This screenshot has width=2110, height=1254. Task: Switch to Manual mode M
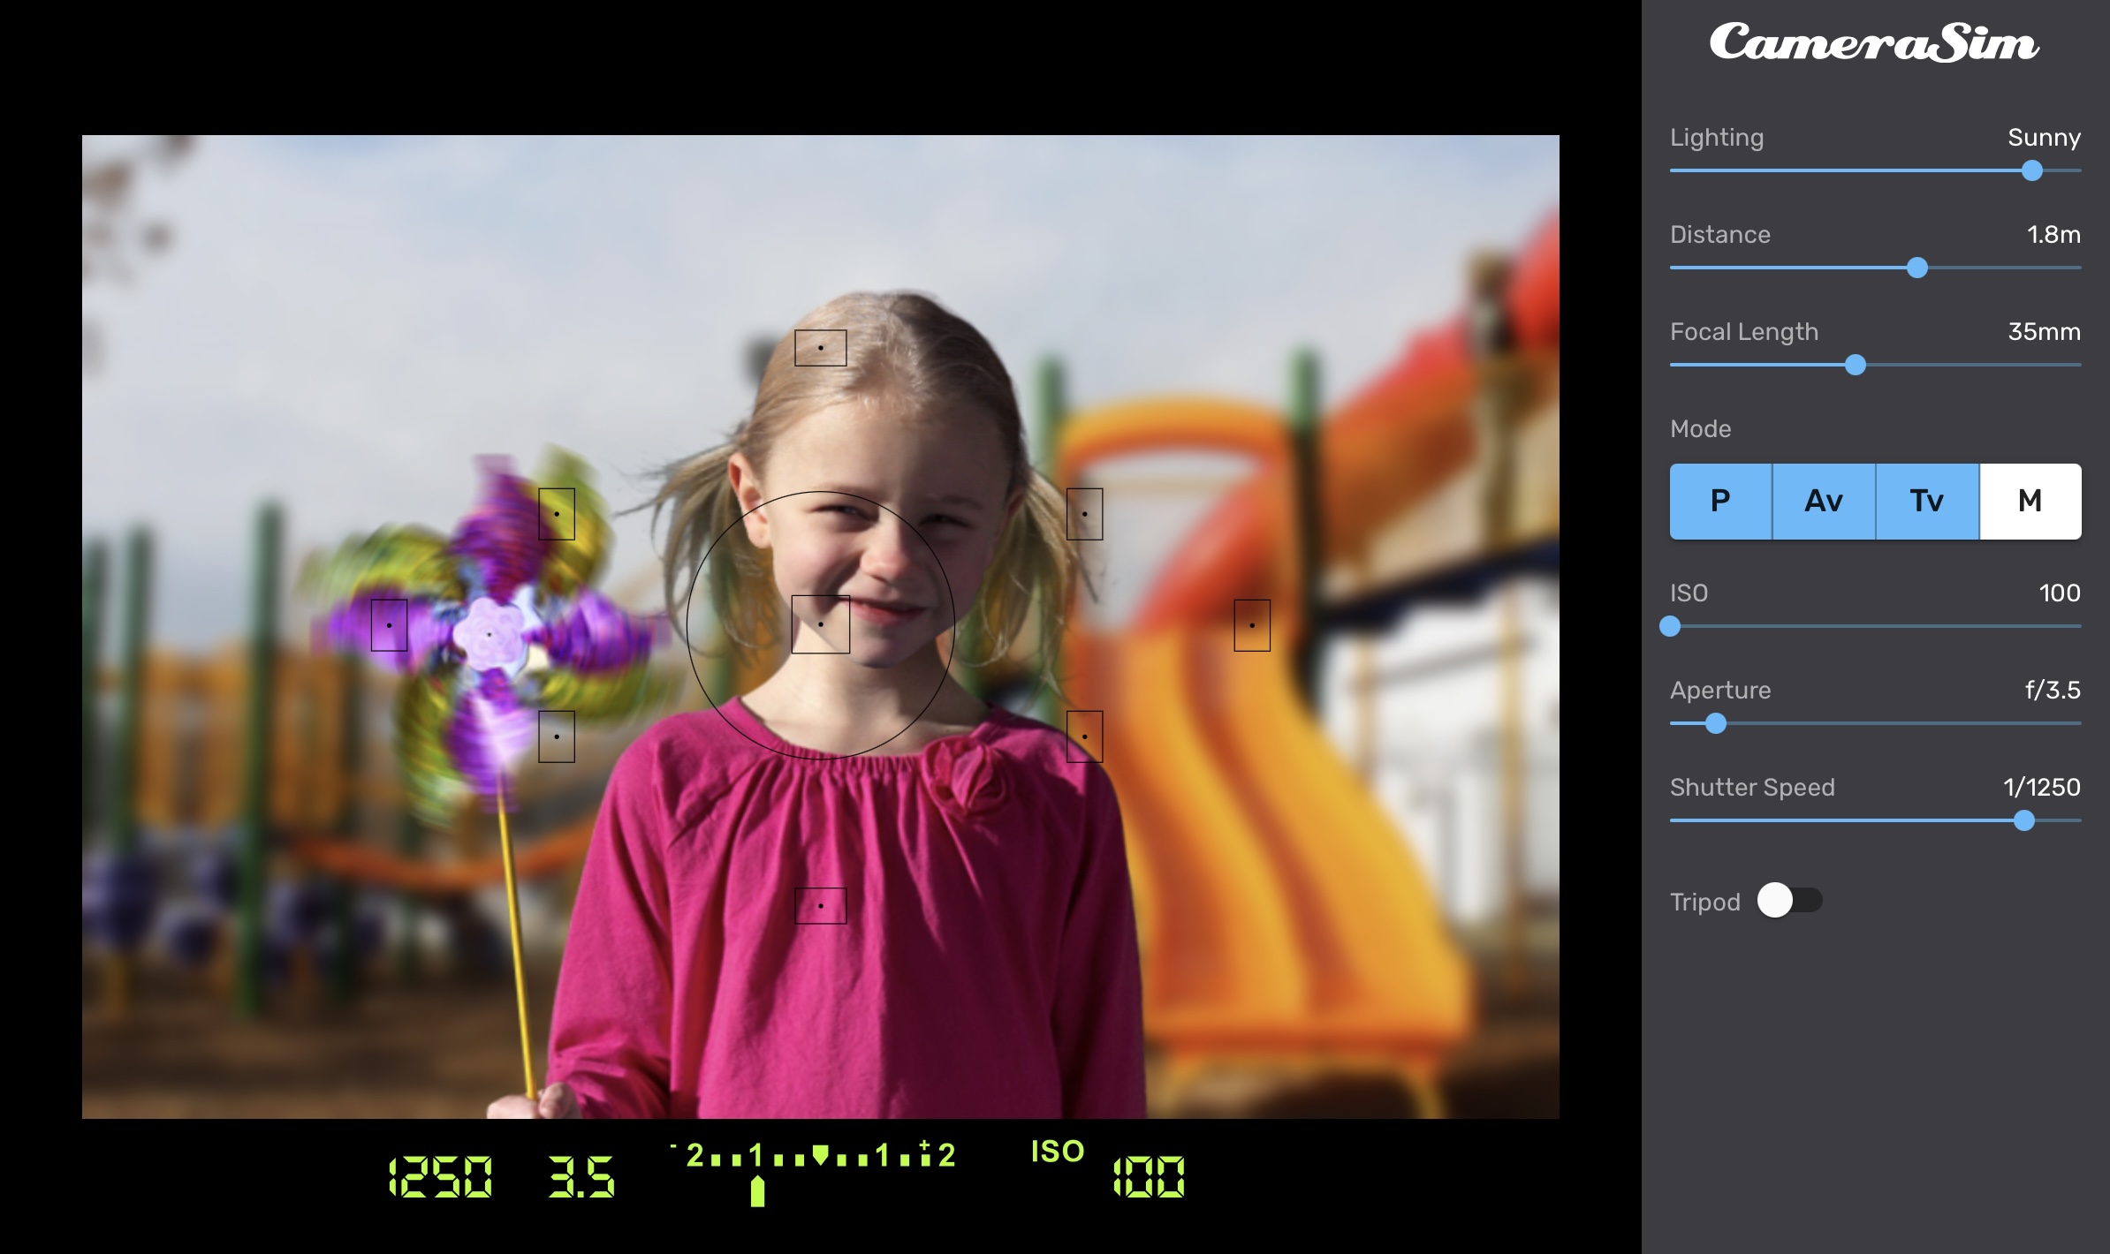pyautogui.click(x=2028, y=501)
